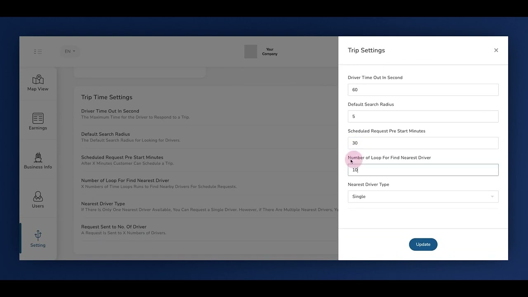Close the Trip Settings panel

pos(496,50)
